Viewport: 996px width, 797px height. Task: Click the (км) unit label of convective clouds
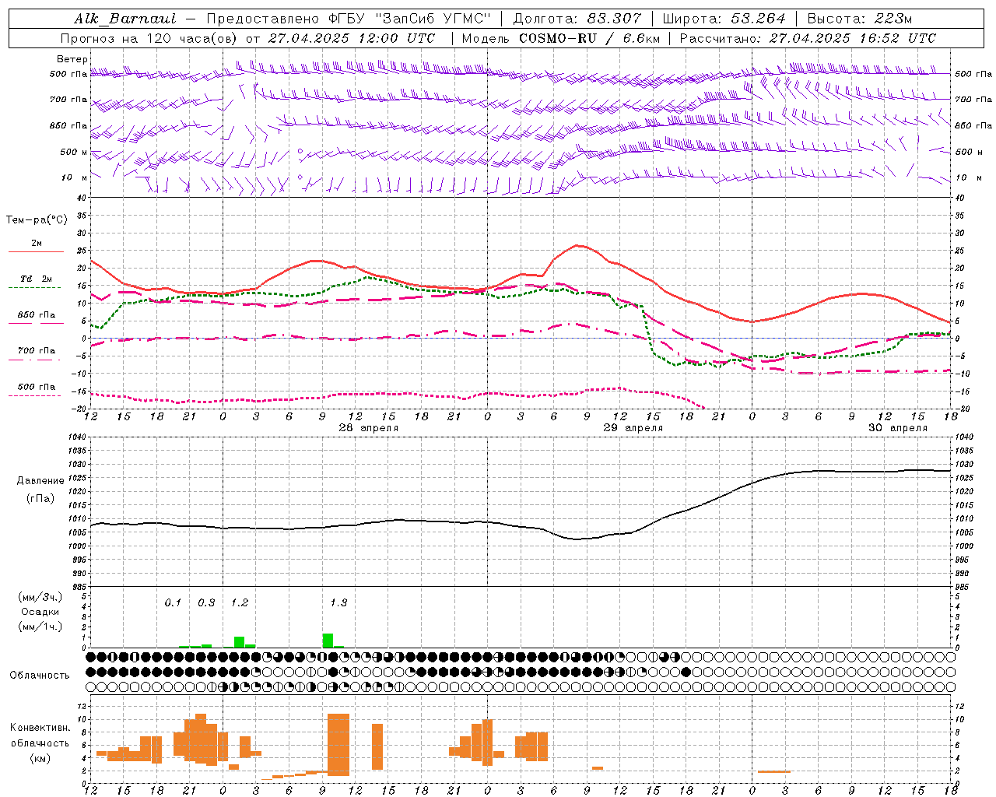click(x=40, y=758)
